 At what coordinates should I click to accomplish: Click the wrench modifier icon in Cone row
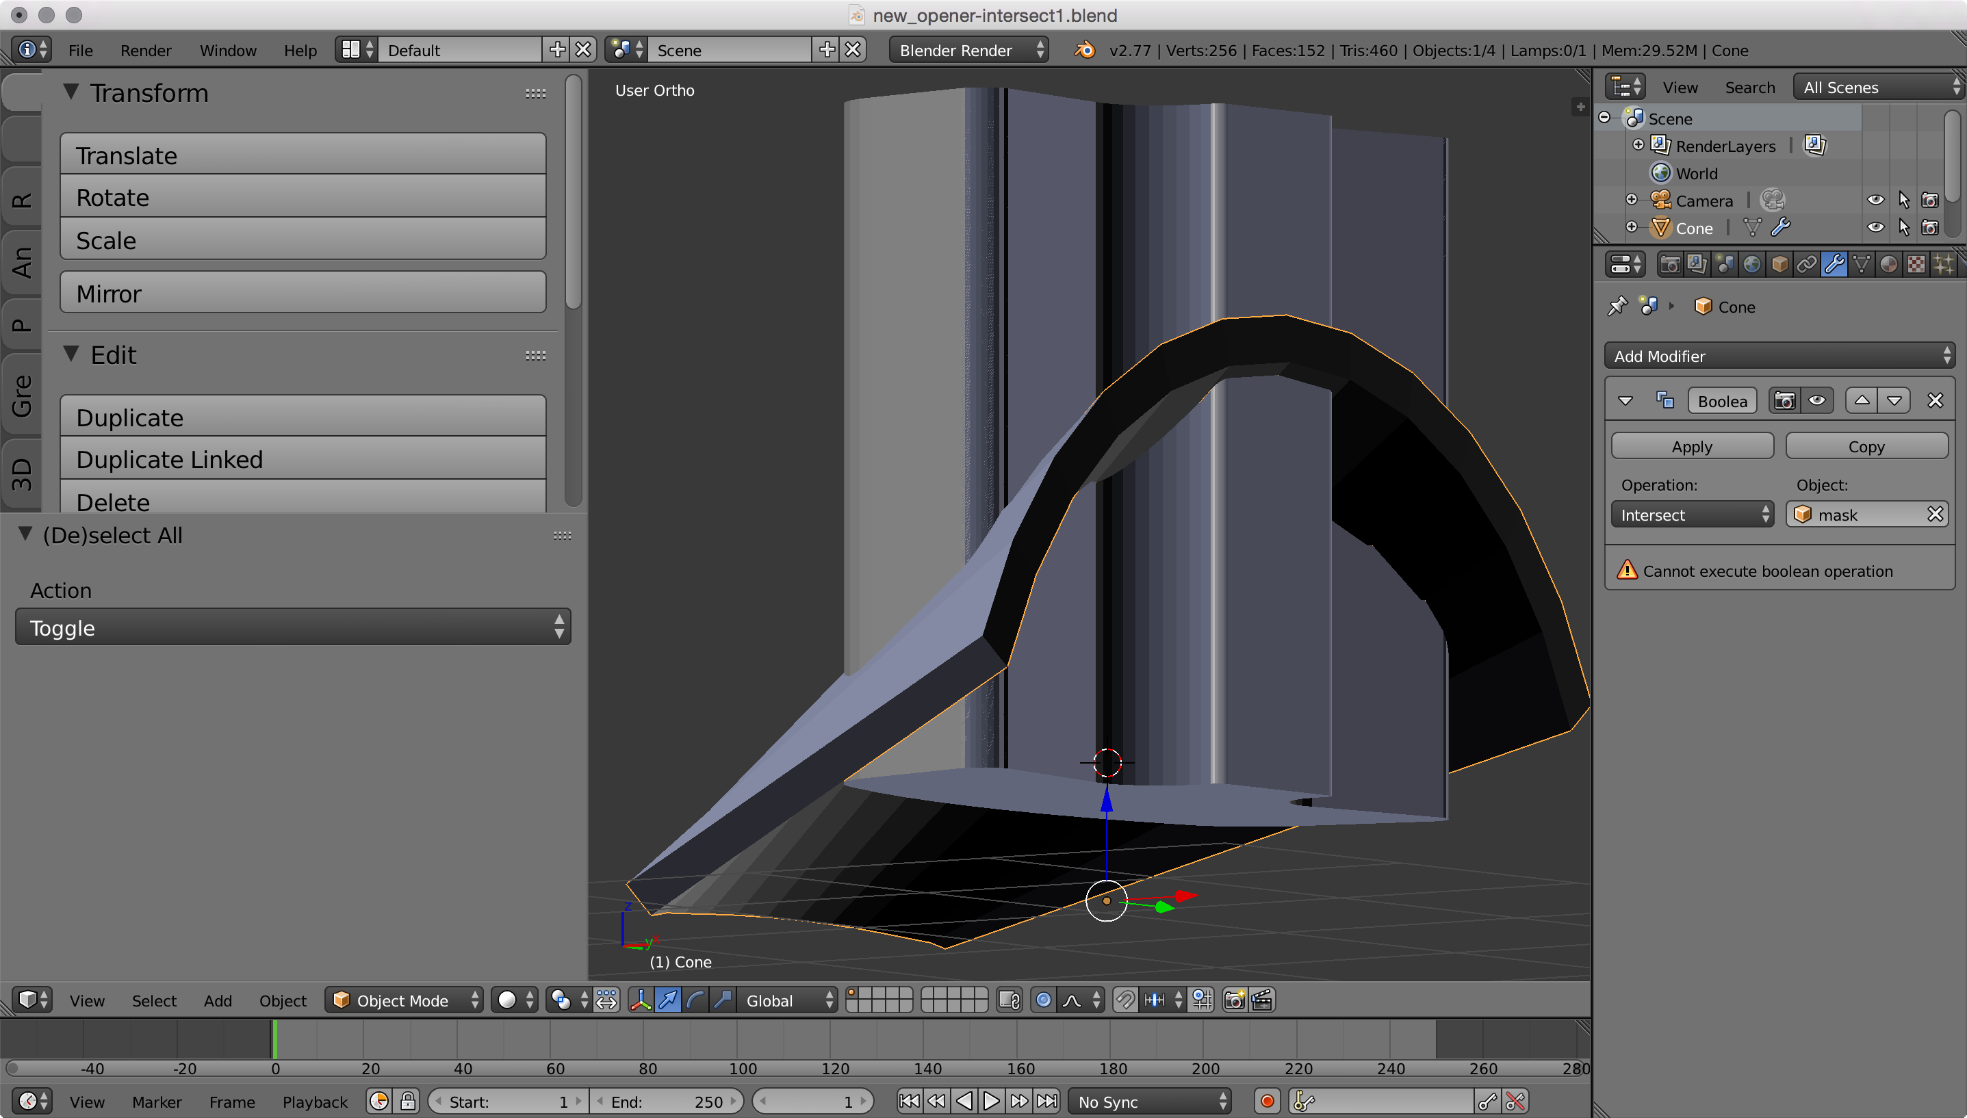(1780, 228)
